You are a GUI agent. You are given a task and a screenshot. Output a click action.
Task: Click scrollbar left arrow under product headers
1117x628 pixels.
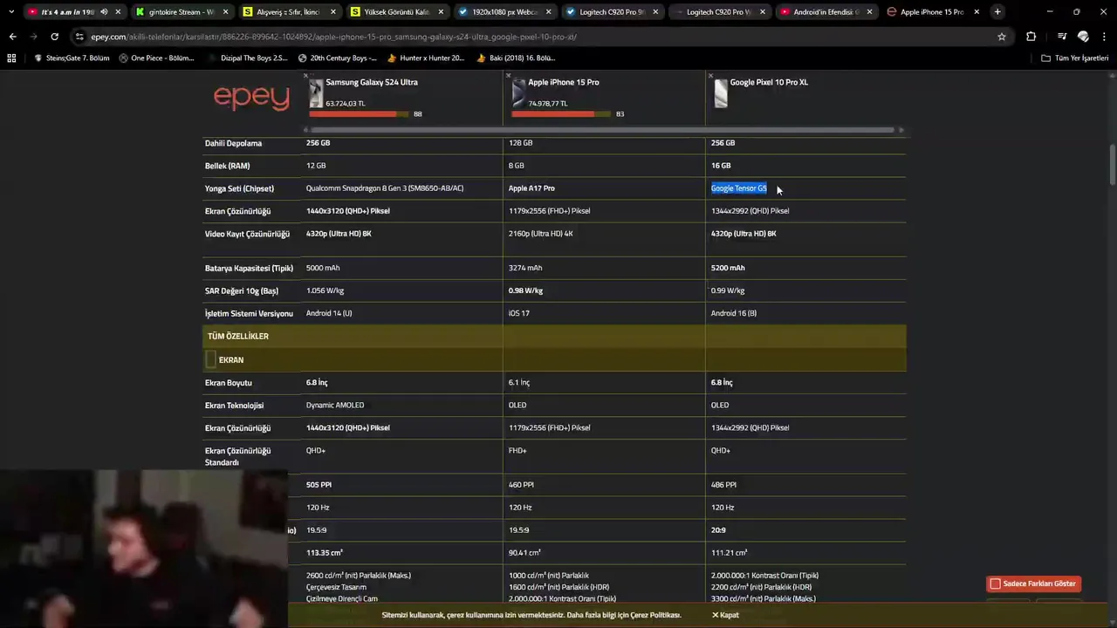305,130
